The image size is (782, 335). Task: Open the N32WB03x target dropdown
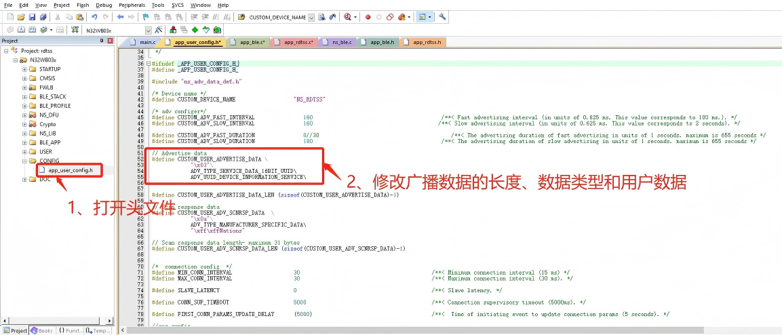point(148,31)
